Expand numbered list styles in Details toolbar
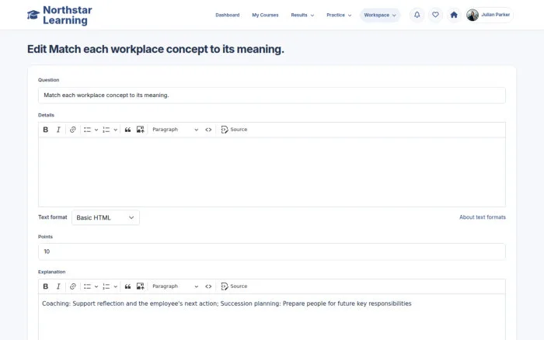This screenshot has height=340, width=544. tap(115, 130)
